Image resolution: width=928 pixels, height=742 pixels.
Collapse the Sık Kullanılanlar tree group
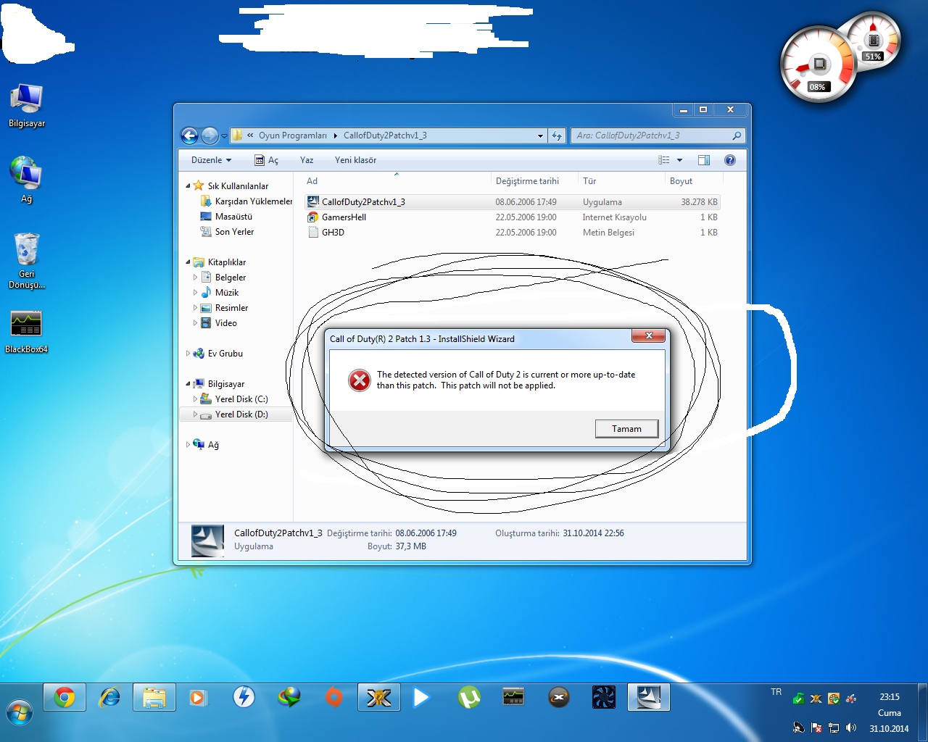click(188, 186)
